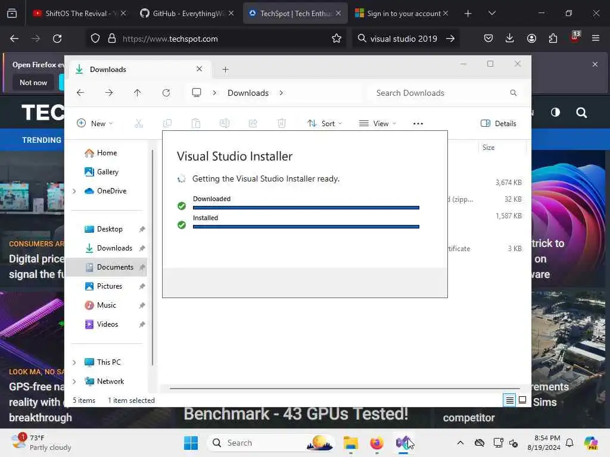Open Firefox list all tabs dropdown
610x457 pixels.
click(x=491, y=14)
